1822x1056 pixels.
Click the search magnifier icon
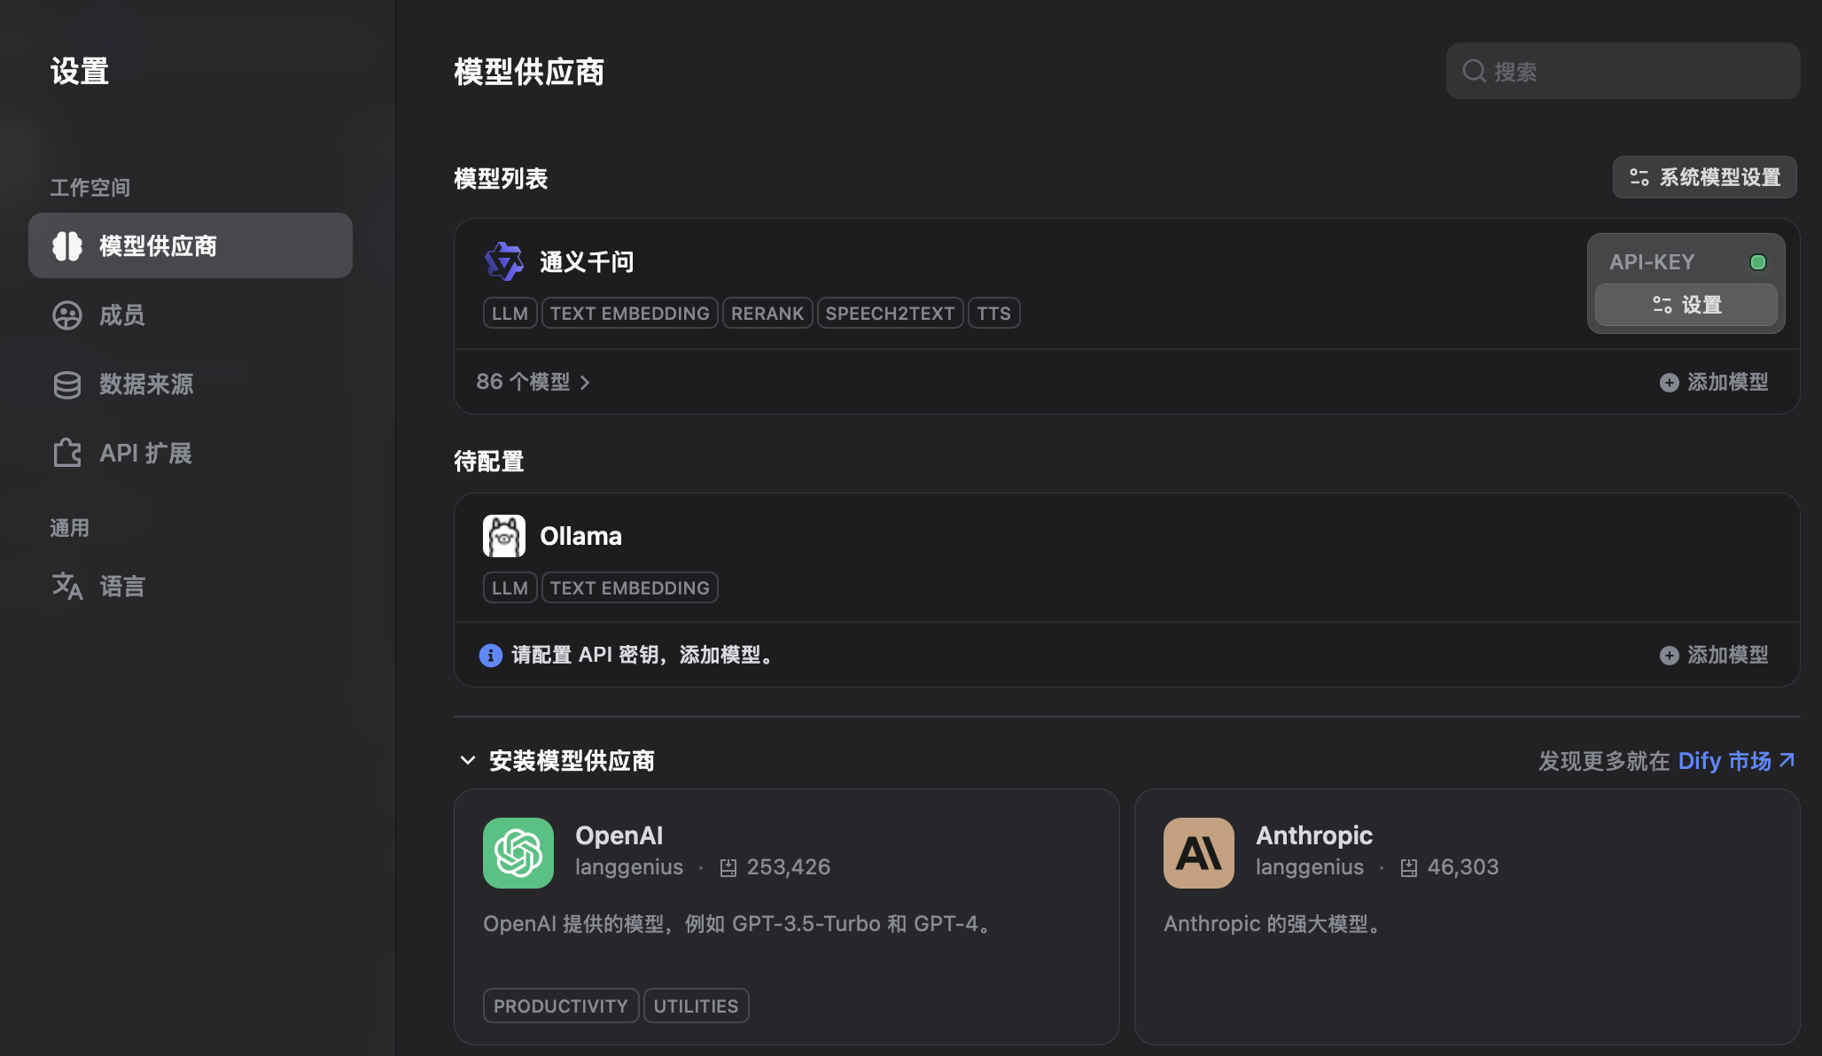1474,71
